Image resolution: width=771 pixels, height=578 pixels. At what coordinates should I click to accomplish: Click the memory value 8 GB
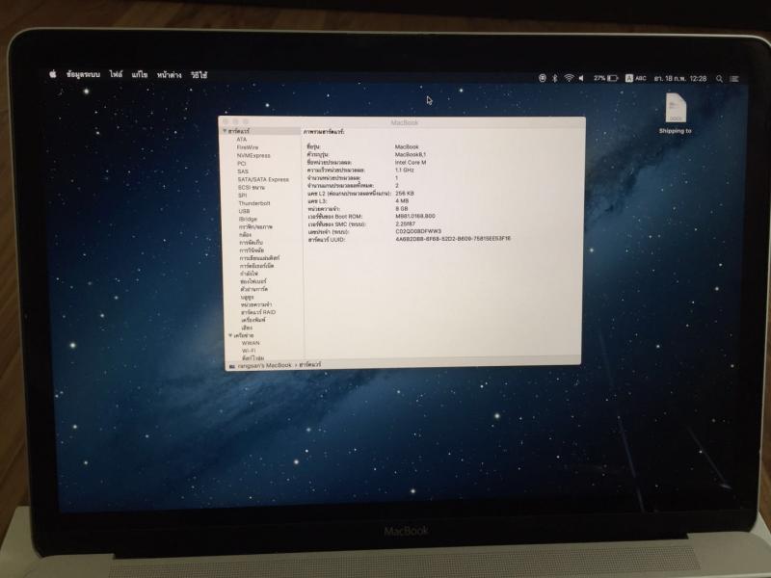[x=402, y=208]
